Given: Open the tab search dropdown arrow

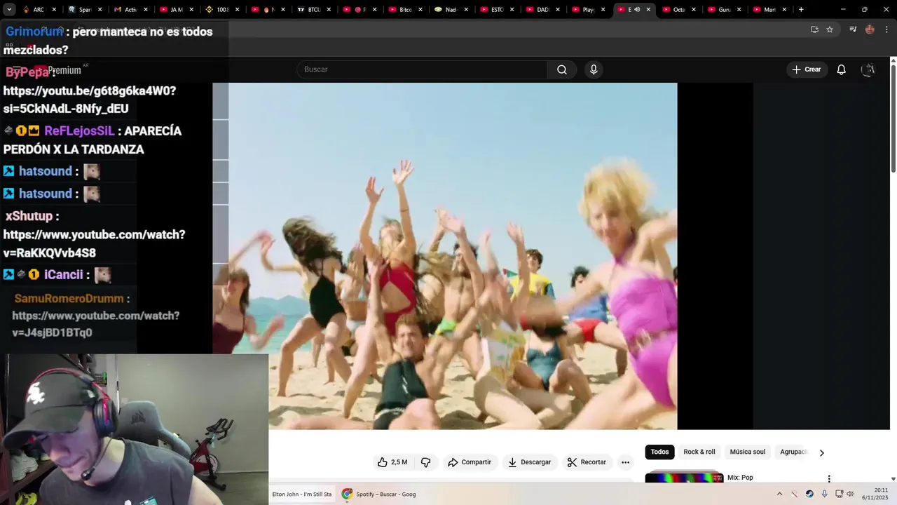Looking at the screenshot, I should [9, 10].
